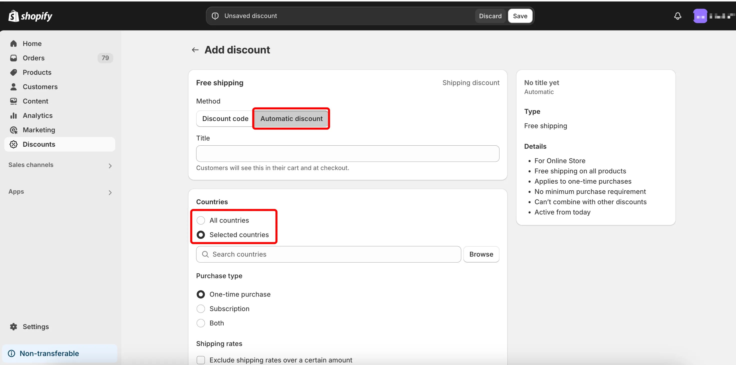Click the Non-transferable info icon
Image resolution: width=736 pixels, height=365 pixels.
pyautogui.click(x=11, y=353)
